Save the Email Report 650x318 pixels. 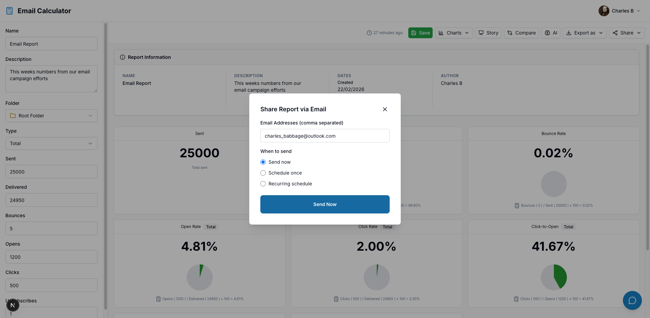420,33
